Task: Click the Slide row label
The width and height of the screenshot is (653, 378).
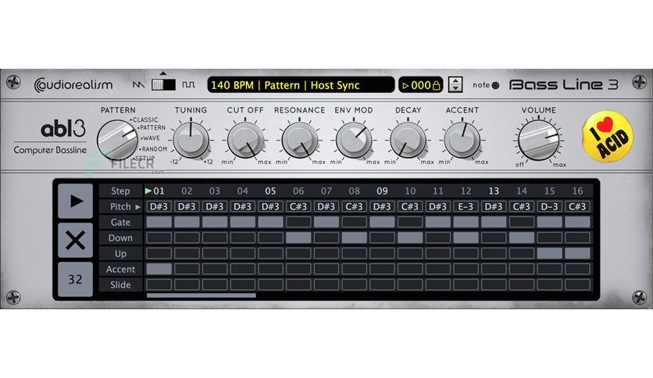Action: click(x=120, y=285)
